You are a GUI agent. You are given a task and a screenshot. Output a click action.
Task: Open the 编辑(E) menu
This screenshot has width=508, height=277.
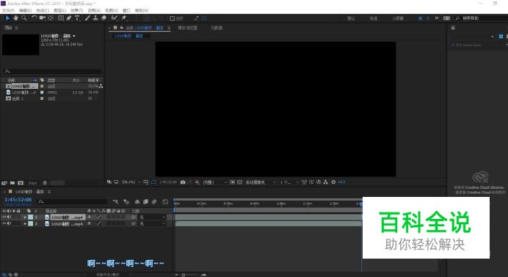25,11
